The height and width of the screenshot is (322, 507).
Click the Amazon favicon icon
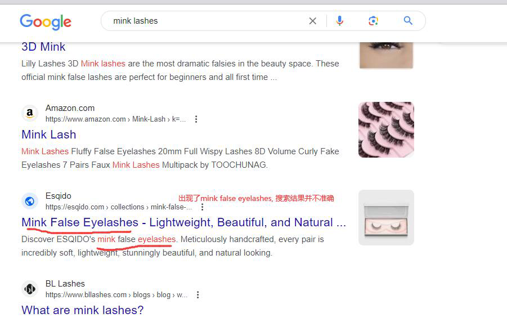pyautogui.click(x=30, y=113)
